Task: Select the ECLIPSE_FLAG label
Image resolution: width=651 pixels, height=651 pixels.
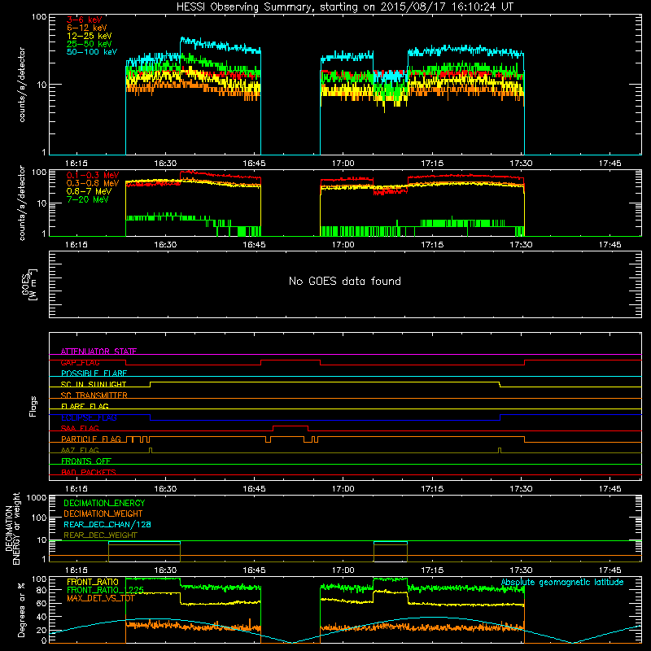Action: point(89,417)
